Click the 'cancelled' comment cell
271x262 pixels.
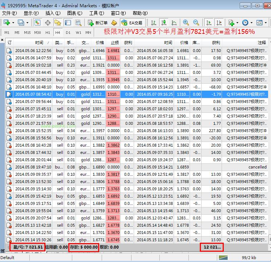(x=257, y=167)
